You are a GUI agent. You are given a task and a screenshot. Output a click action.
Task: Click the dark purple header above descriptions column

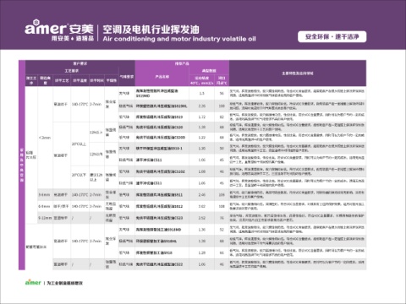pyautogui.click(x=298, y=73)
